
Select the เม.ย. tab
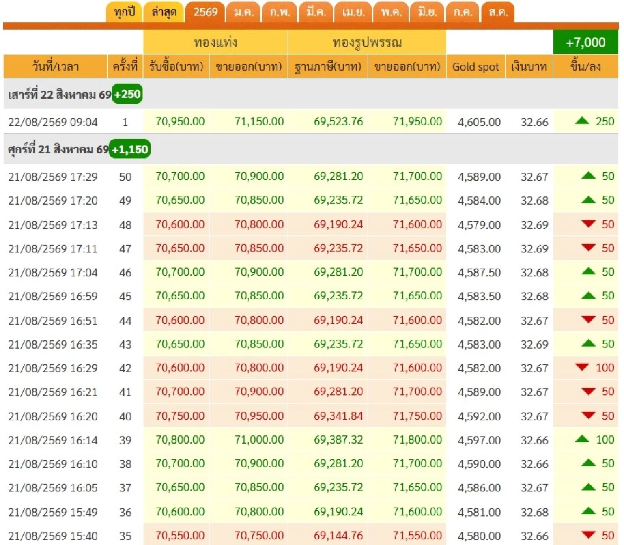353,12
